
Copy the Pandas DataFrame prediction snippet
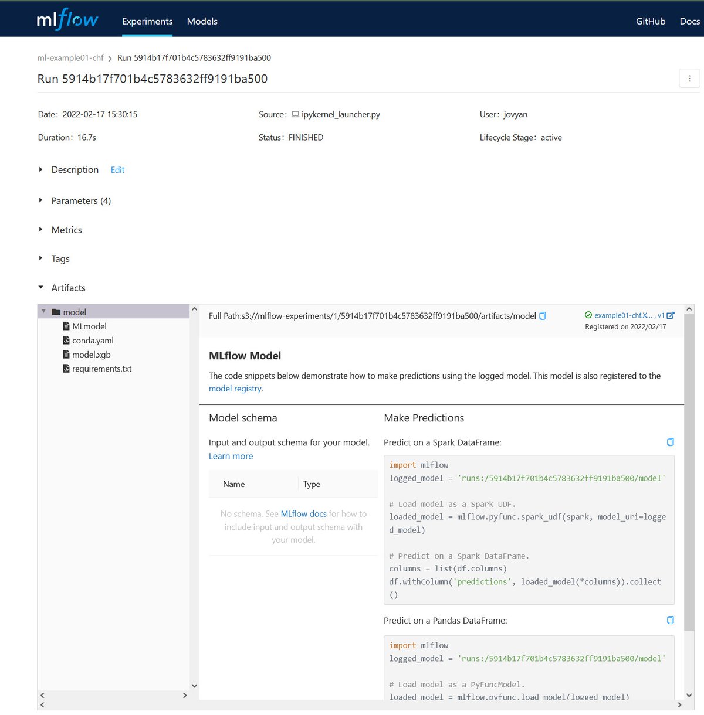[x=670, y=620]
